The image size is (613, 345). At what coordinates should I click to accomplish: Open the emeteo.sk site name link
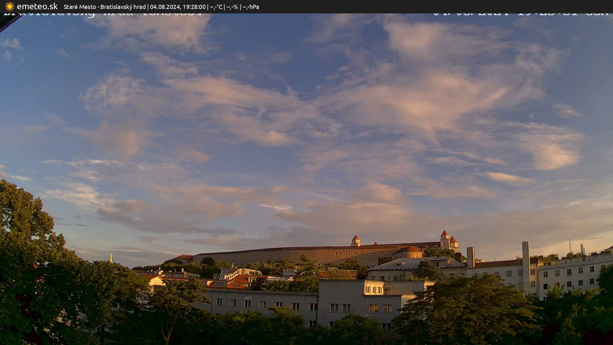click(x=37, y=6)
